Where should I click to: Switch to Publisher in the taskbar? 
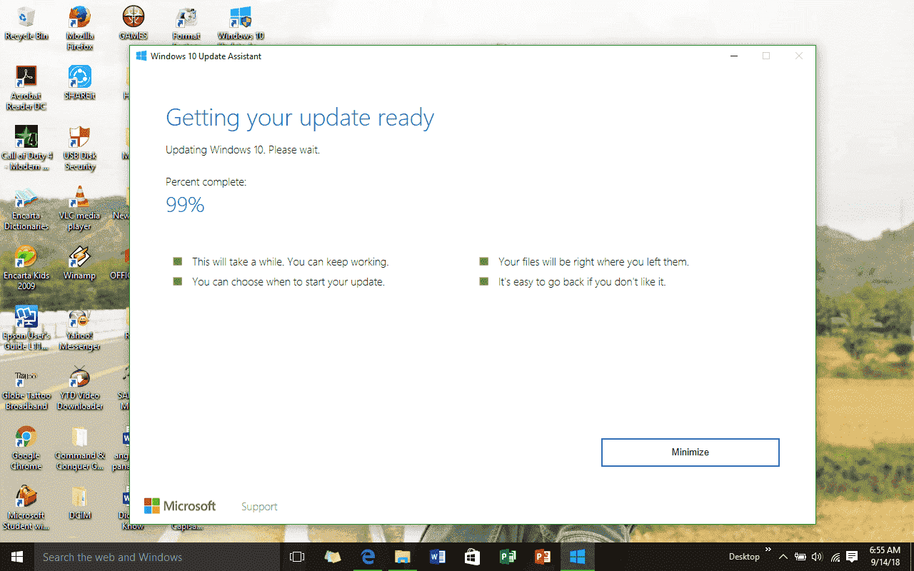click(x=508, y=557)
